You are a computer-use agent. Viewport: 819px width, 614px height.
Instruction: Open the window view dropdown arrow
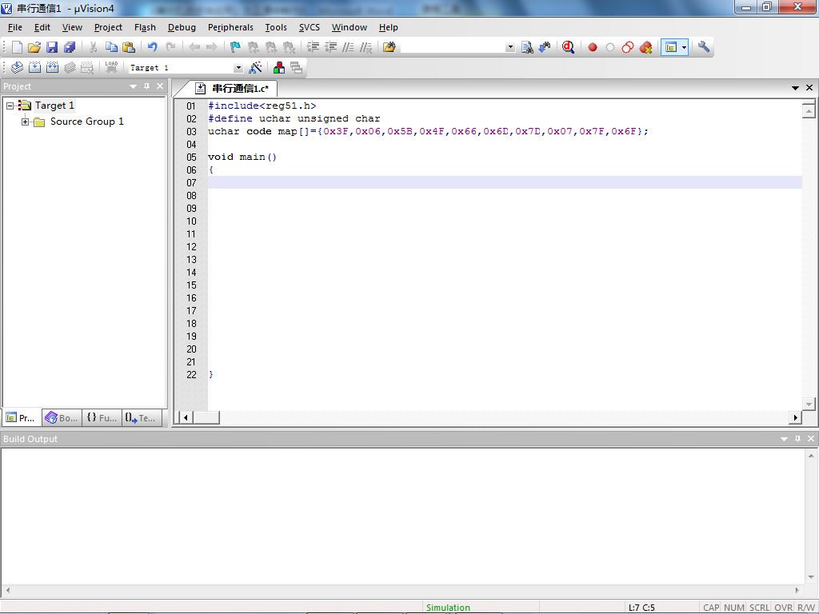685,47
